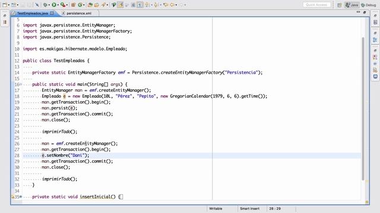Click the vertical editor scrollbar

363,109
